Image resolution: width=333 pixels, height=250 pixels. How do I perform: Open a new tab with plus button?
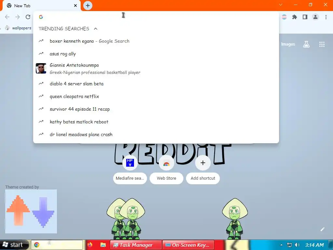88,6
